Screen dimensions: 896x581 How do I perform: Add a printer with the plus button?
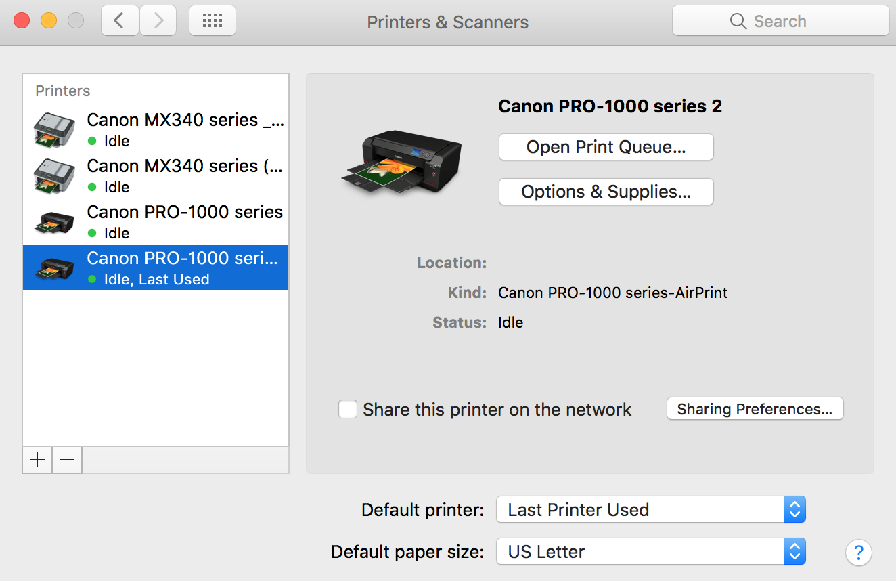[37, 460]
